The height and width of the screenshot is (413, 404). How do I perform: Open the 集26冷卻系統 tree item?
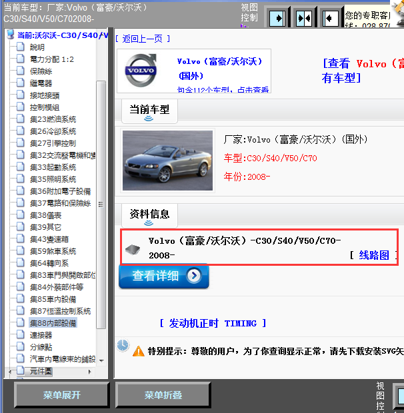click(53, 131)
